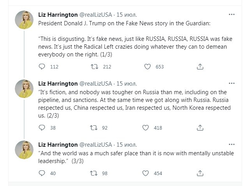
Task: Open the more menu on the second tweet
Action: pos(232,83)
